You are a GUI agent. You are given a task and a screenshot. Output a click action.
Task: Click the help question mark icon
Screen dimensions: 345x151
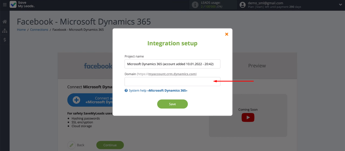coord(126,91)
